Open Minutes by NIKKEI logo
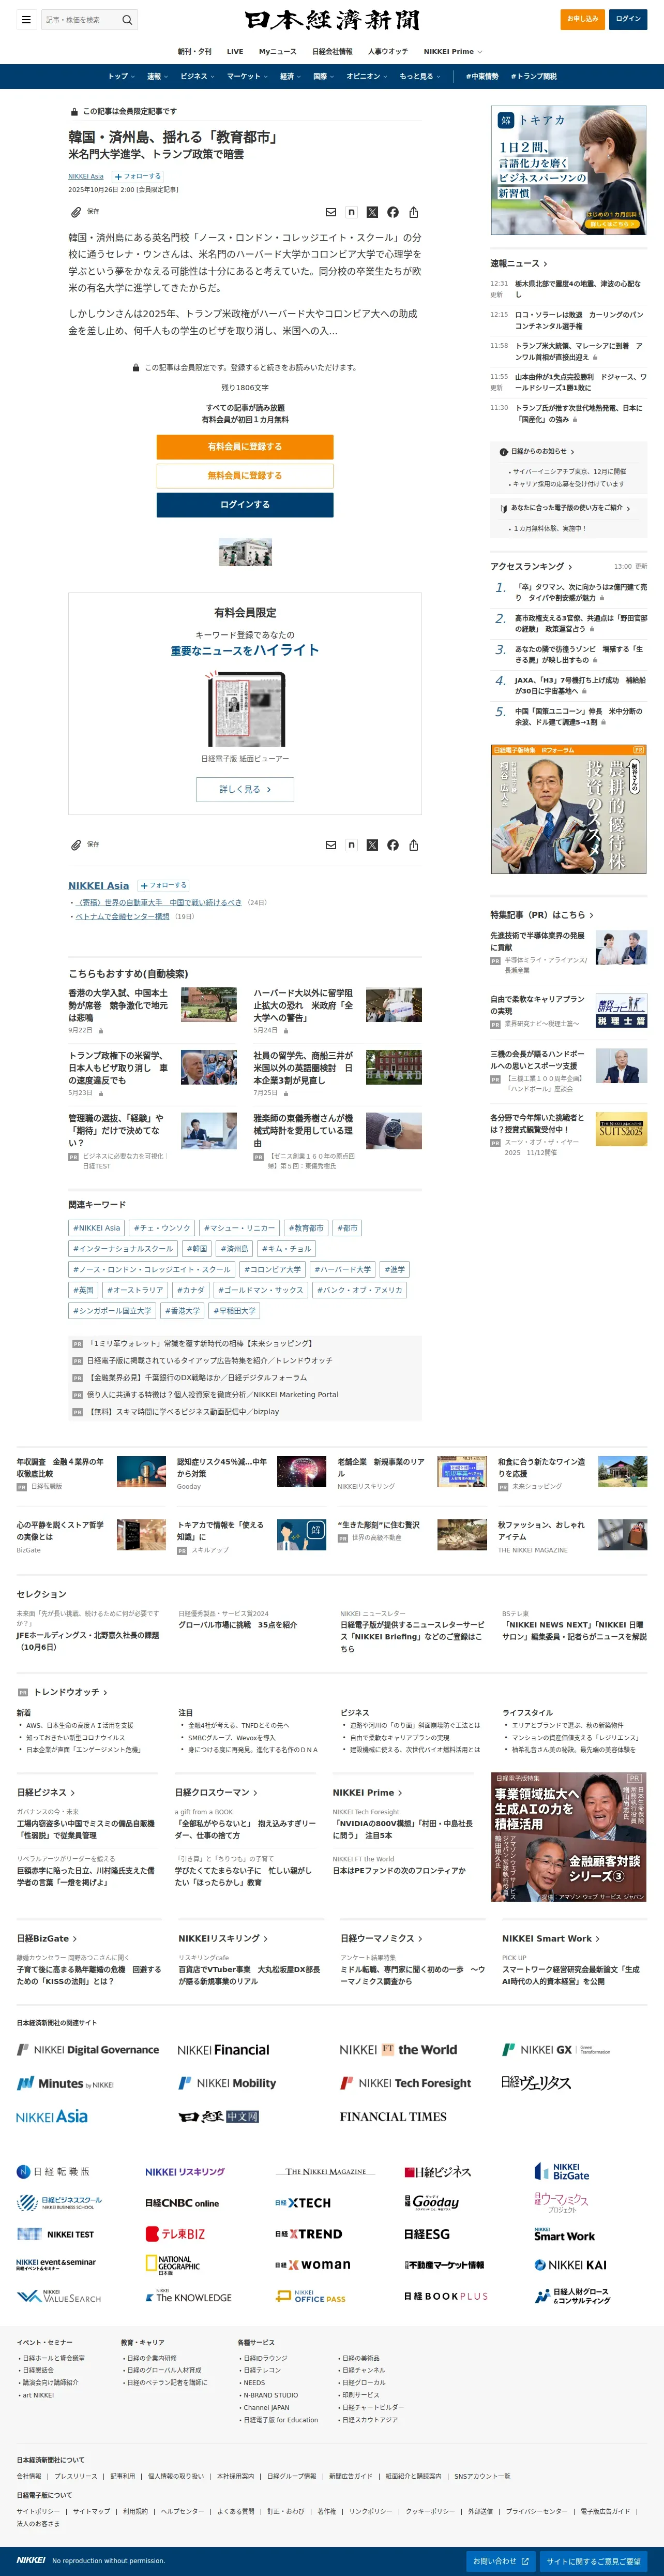The image size is (664, 2576). point(65,2083)
